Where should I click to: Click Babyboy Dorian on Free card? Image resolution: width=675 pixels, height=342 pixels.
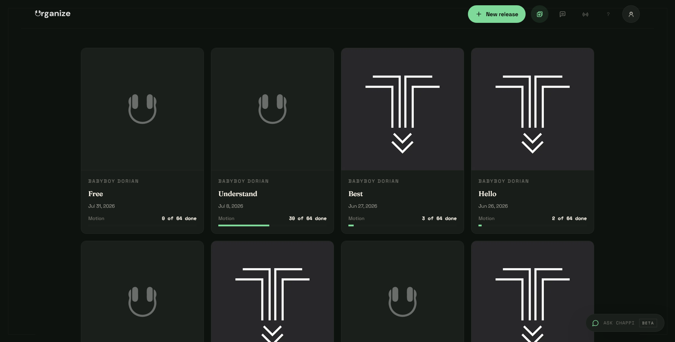tap(114, 181)
